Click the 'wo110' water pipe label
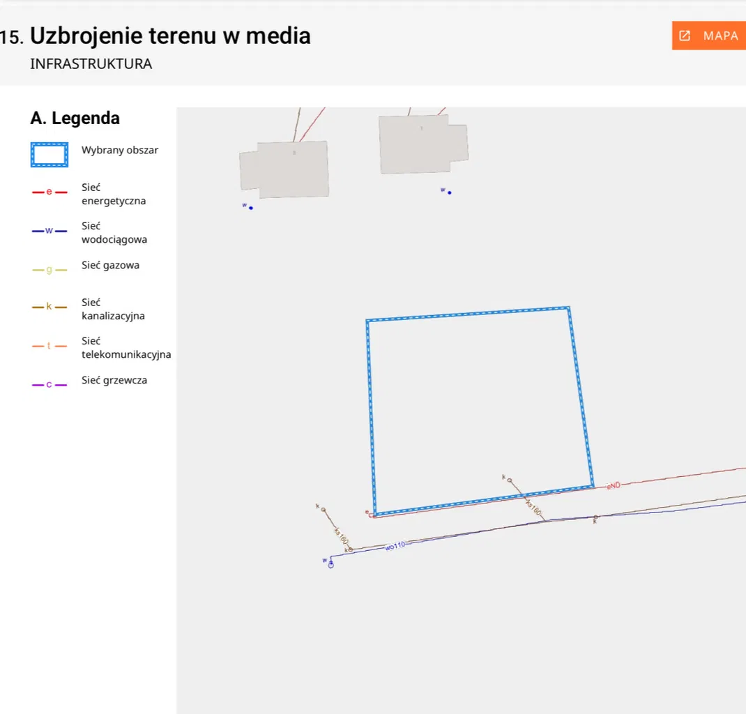 click(395, 547)
